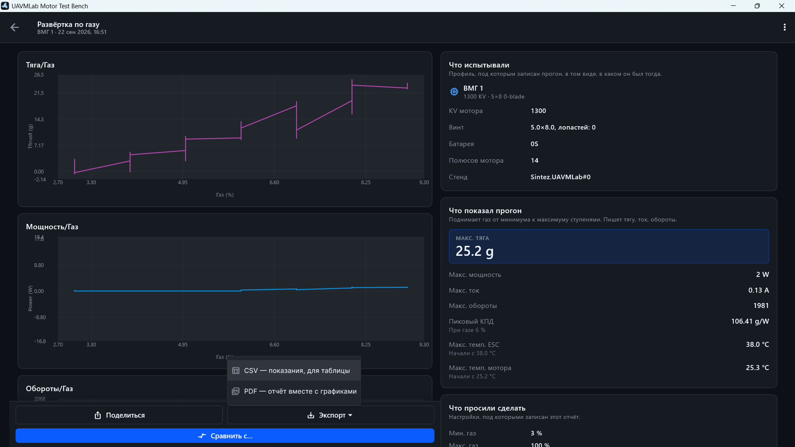Select the Макс. тяга 25.2 g card
The image size is (795, 447).
click(609, 246)
